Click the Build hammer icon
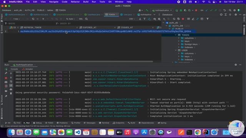 coord(147,10)
